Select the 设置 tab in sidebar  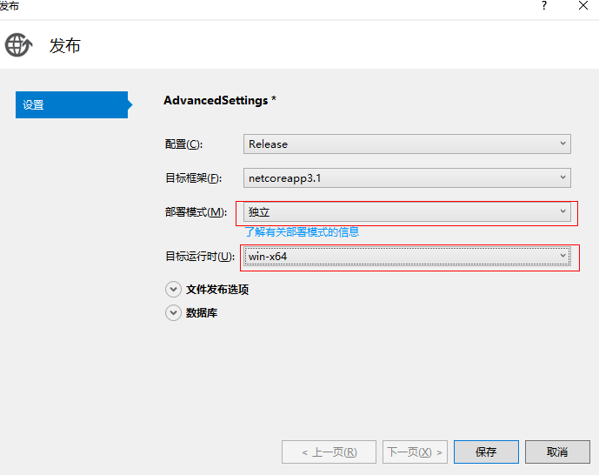tap(70, 105)
